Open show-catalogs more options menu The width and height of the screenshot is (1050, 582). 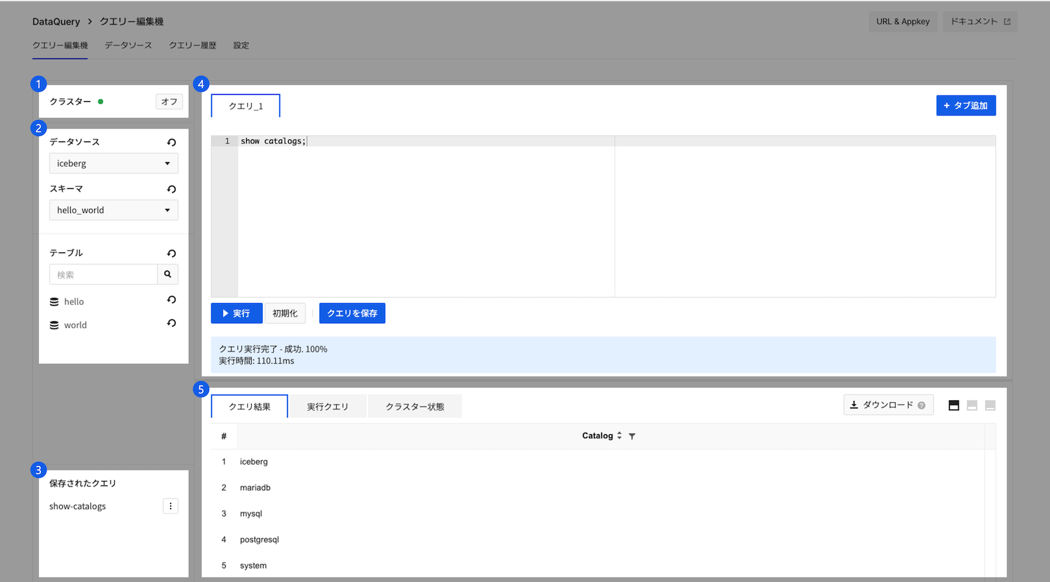click(x=171, y=506)
